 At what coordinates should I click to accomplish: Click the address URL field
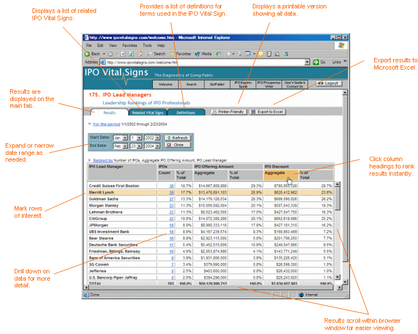(205, 62)
